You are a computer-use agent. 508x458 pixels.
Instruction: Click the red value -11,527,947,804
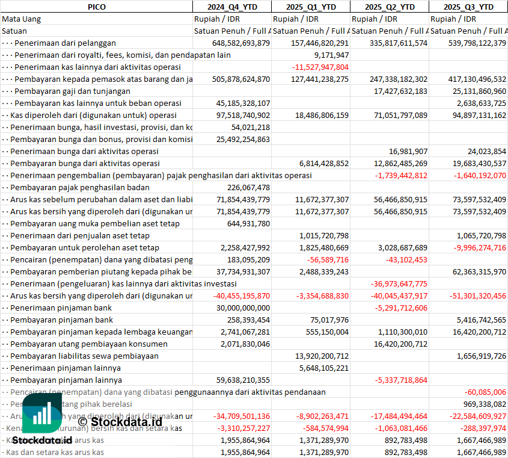(x=319, y=67)
